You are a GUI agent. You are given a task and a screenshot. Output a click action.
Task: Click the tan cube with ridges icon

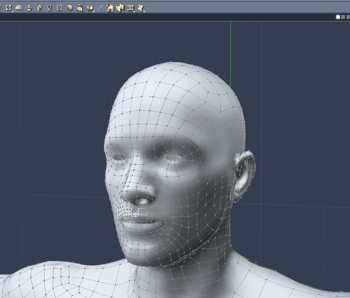tap(70, 8)
